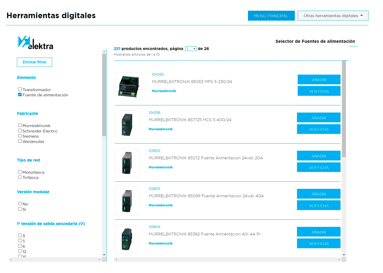Screen dimensions: 383x273
Task: Click the Tipo de red heading
Action: pos(28,160)
